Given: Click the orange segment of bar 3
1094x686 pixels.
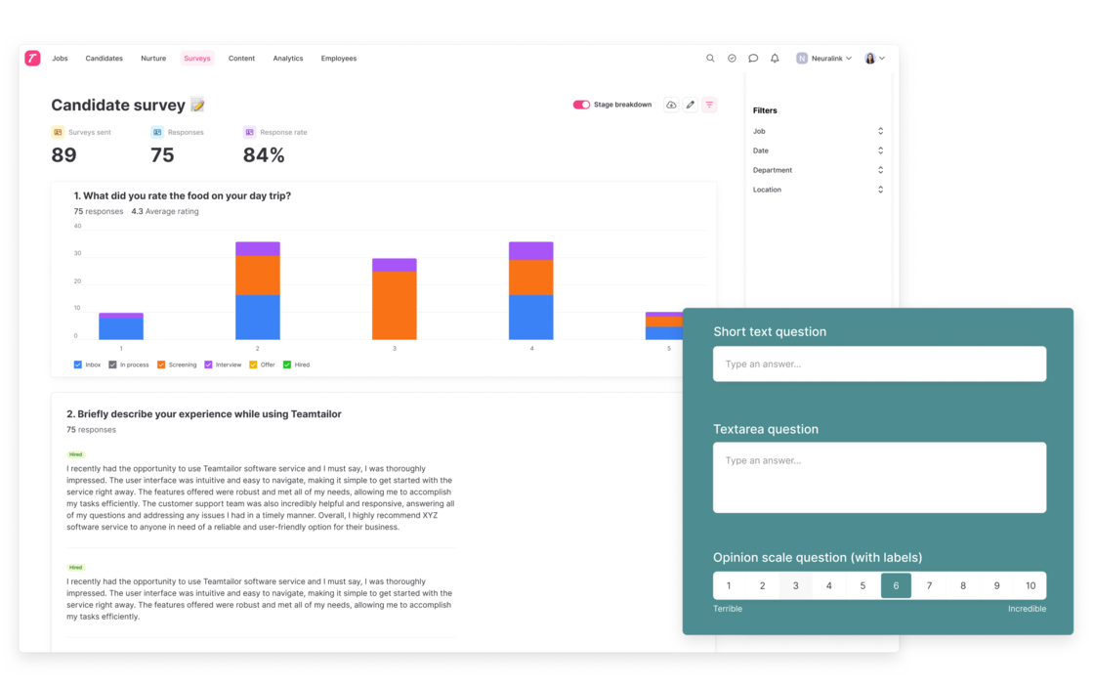Looking at the screenshot, I should pyautogui.click(x=395, y=306).
